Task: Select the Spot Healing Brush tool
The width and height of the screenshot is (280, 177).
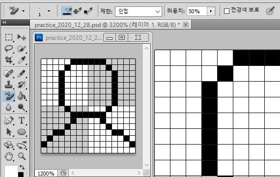Action: [x=9, y=73]
